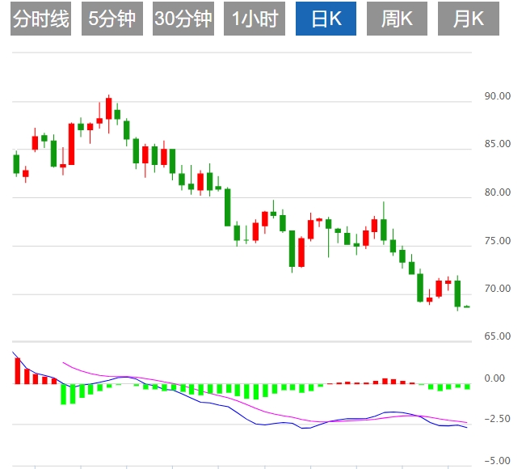The image size is (526, 469).
Task: Pick the 70.00 price axis label
Action: coord(498,289)
